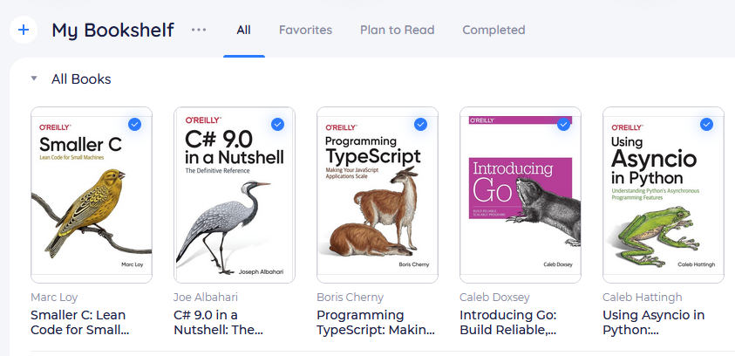This screenshot has width=735, height=356.
Task: Toggle the checkmark on C# 9.0 cover
Action: tap(277, 124)
